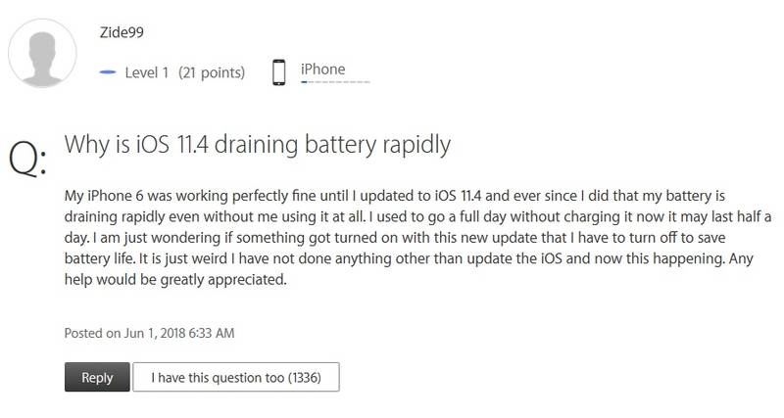
Task: Open the iPhone community link
Action: click(x=323, y=69)
